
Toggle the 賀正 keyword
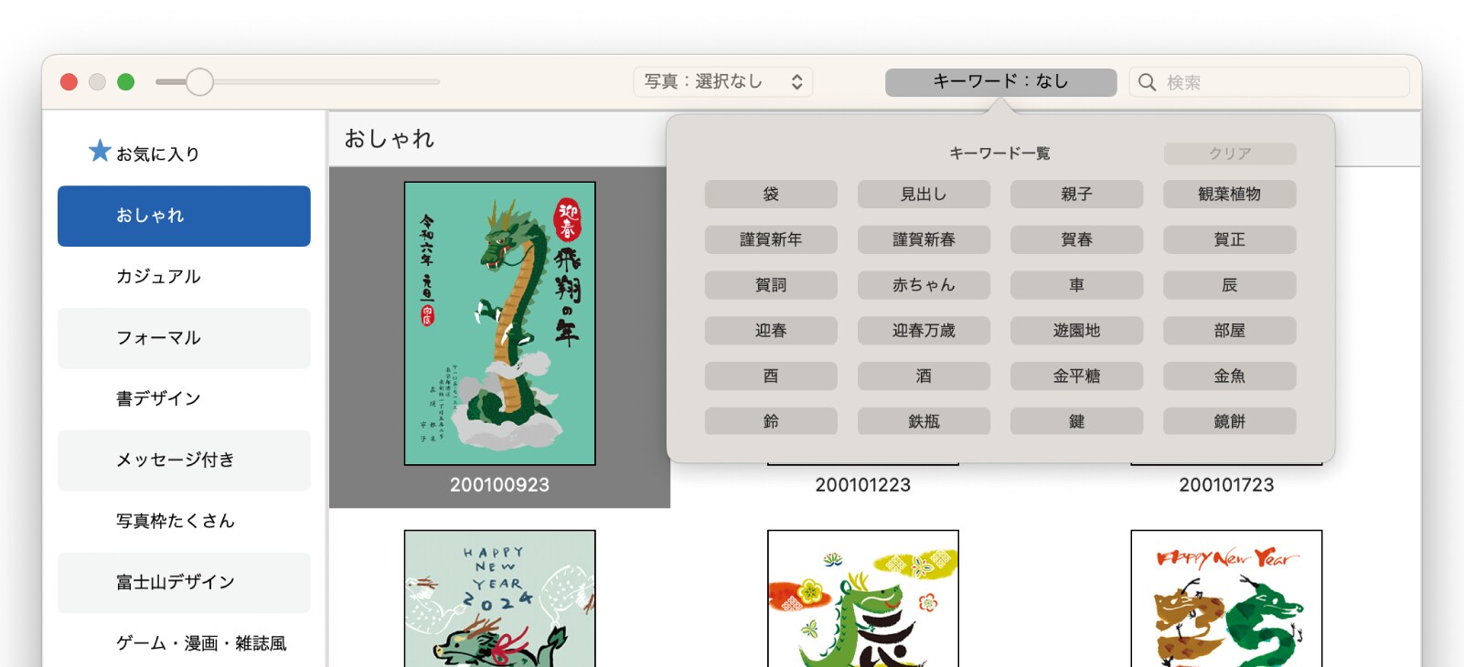(x=1230, y=239)
